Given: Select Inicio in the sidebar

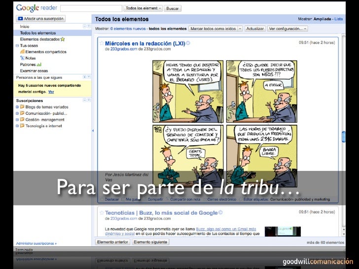Looking at the screenshot, I should pos(25,26).
